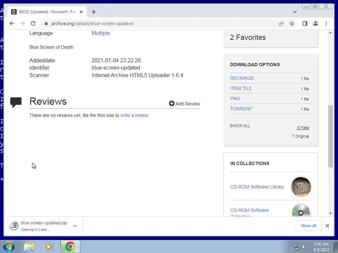Open the volume speaker tray icon
The image size is (338, 253).
(x=305, y=247)
